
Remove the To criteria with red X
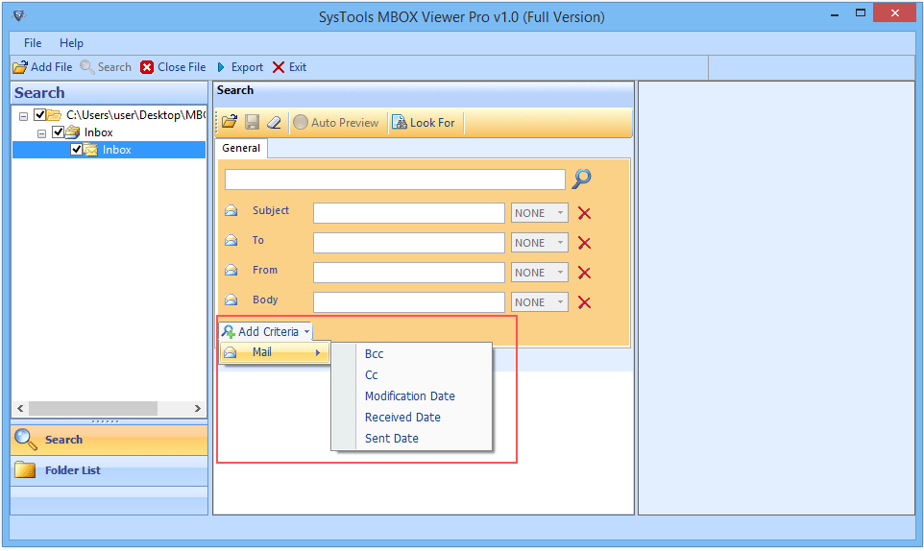pos(584,243)
